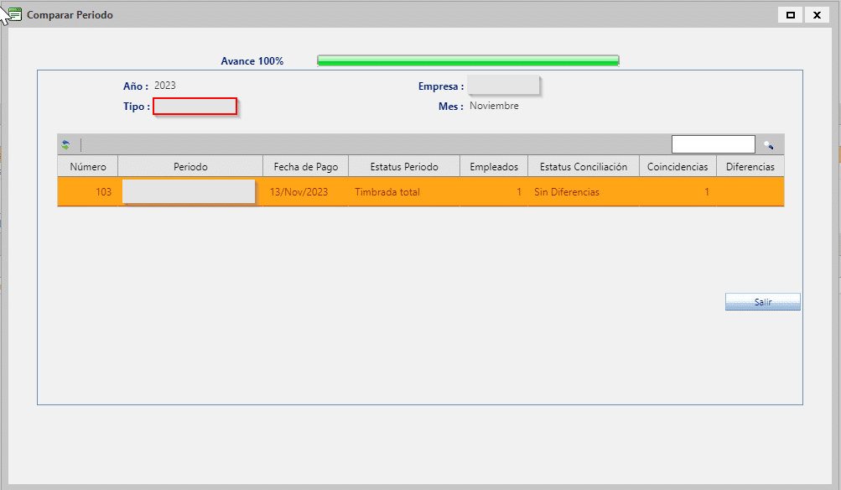
Task: Click the Sin Diferencias status cell
Action: click(x=567, y=192)
